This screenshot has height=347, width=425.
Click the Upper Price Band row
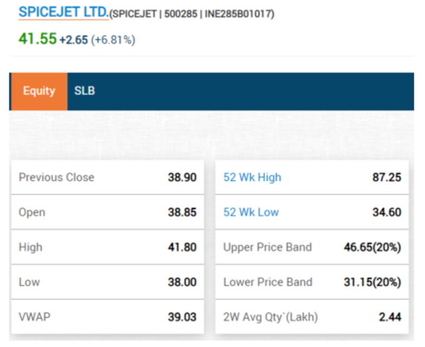[x=312, y=247]
